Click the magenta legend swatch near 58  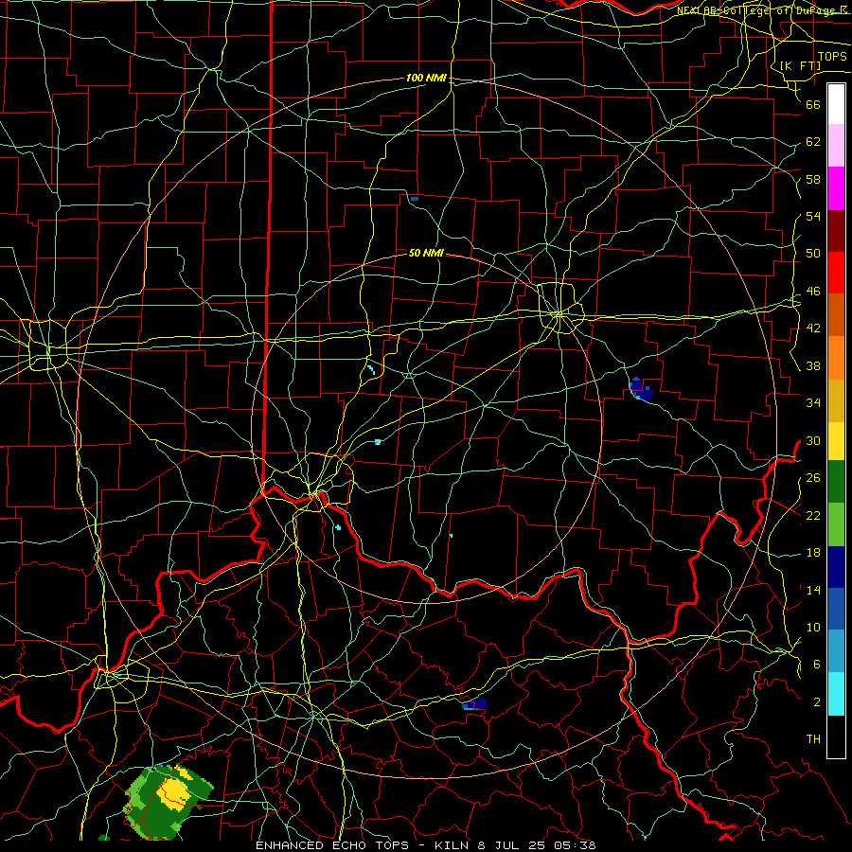836,188
